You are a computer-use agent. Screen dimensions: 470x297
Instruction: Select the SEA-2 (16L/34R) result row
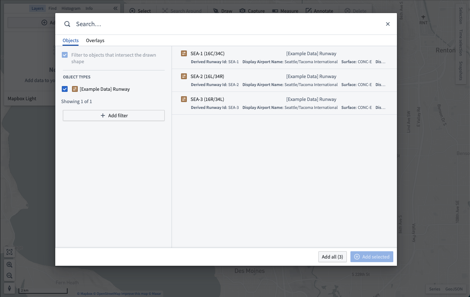(284, 80)
